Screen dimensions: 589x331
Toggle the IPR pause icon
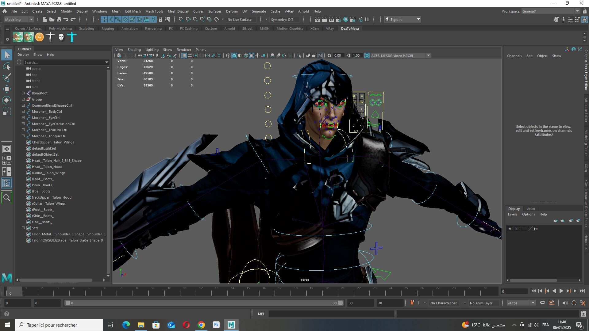[x=367, y=20]
